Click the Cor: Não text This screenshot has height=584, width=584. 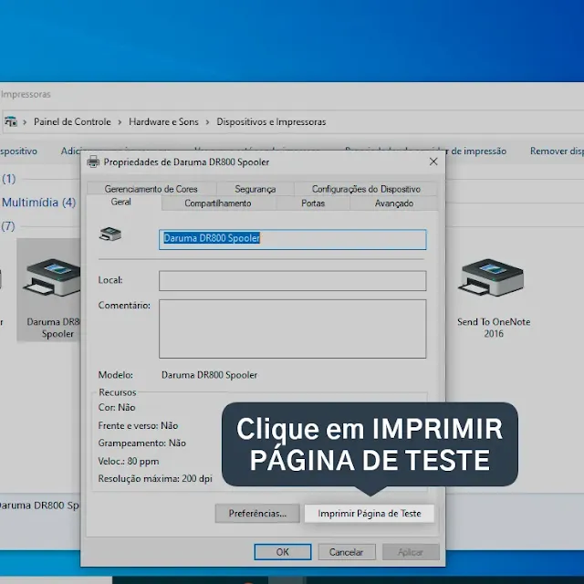[x=117, y=407]
